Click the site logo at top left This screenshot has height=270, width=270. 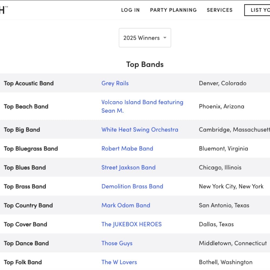coord(3,10)
